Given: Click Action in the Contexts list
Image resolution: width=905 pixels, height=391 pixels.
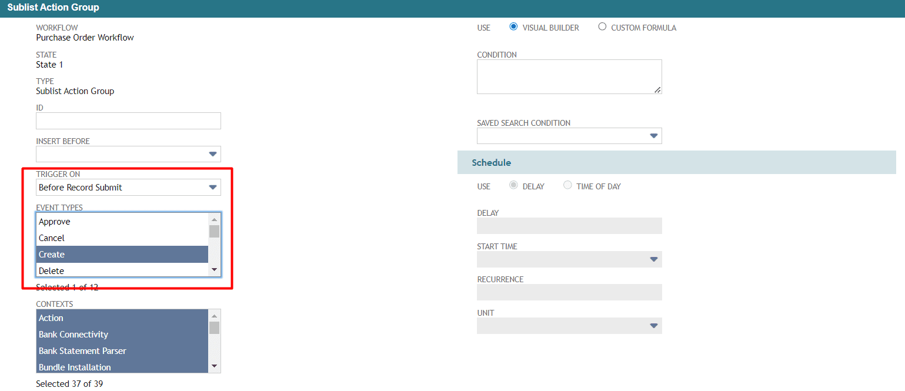Looking at the screenshot, I should (x=122, y=318).
